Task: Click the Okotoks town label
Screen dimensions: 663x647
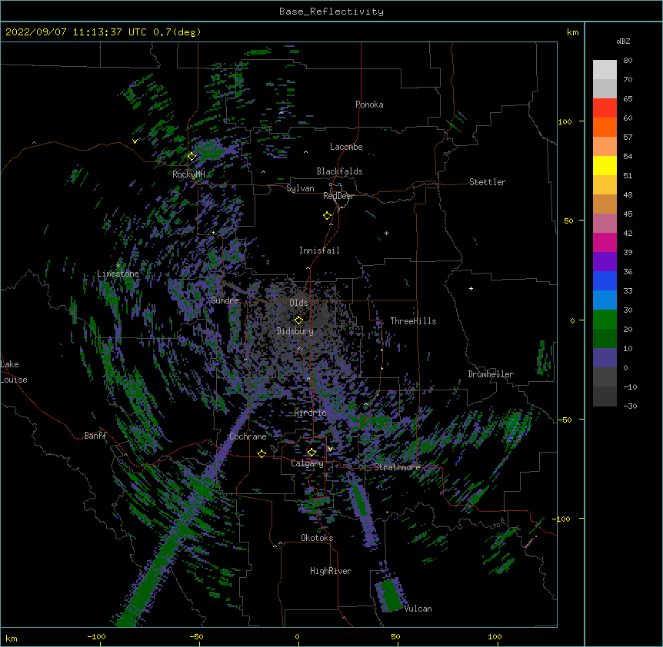Action: [x=317, y=538]
